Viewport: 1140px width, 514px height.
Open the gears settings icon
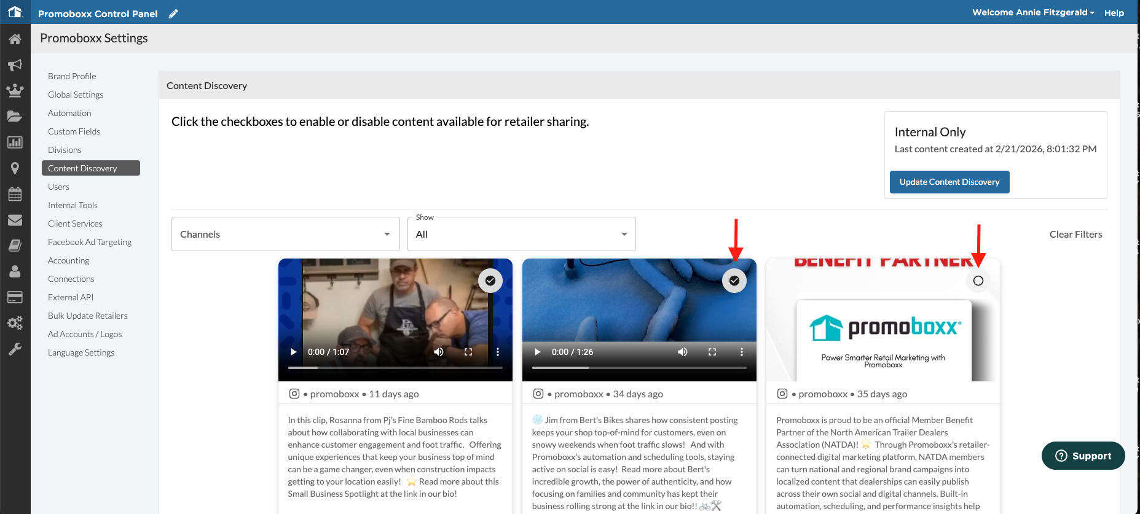click(x=15, y=323)
